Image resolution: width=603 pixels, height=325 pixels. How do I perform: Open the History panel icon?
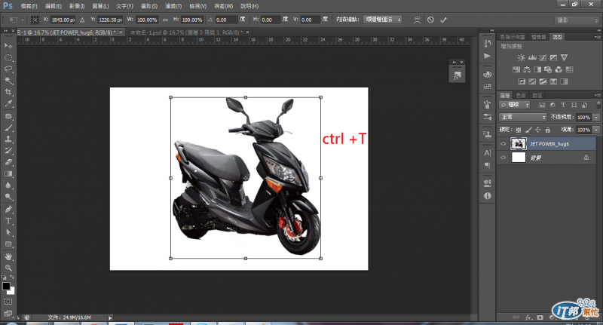(x=487, y=44)
